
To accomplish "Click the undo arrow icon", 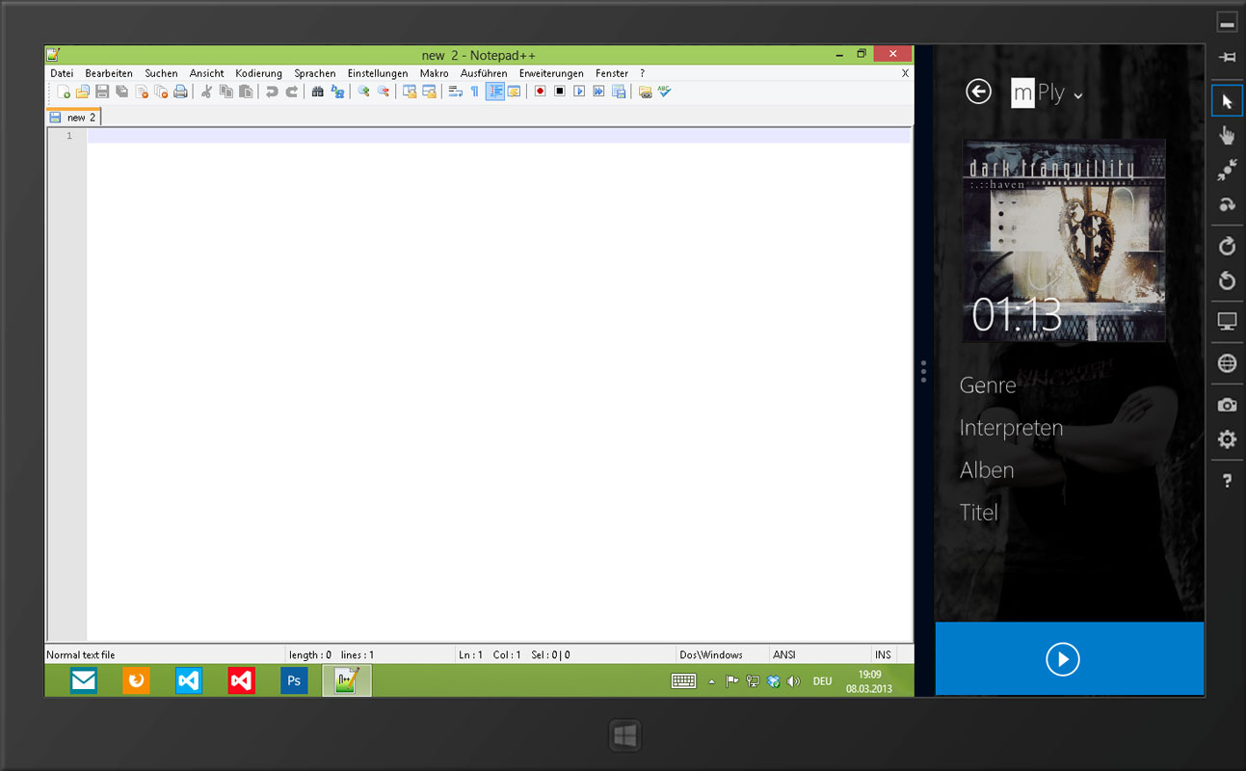I will (272, 92).
